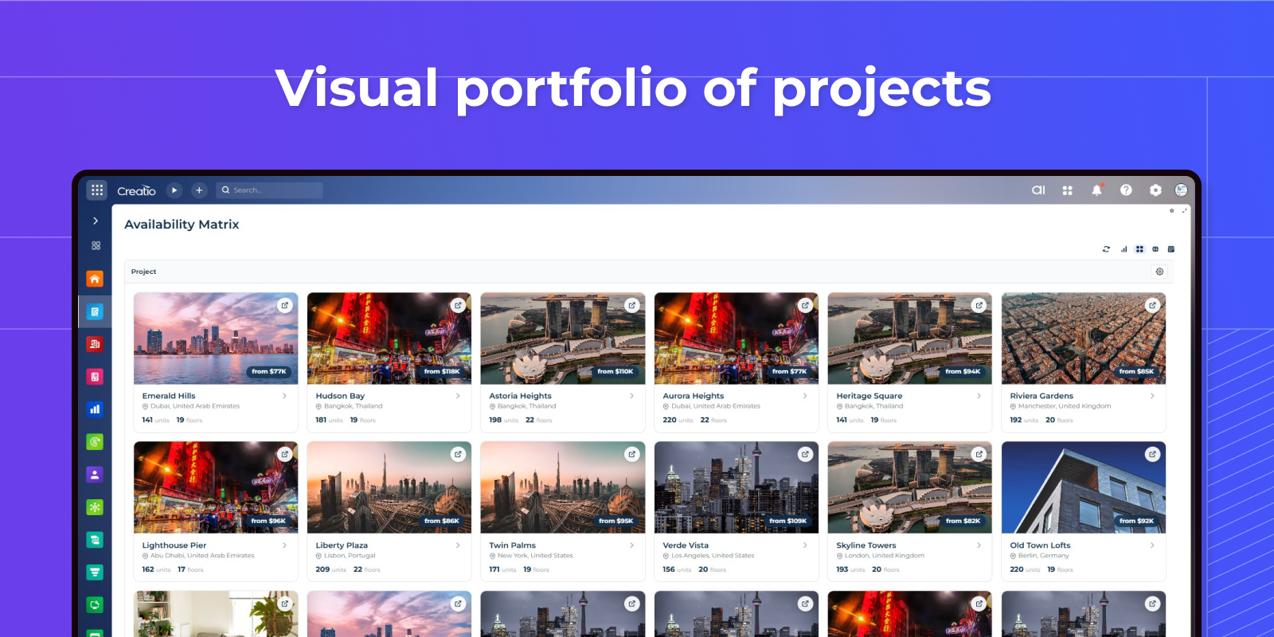Expand the Emerald Hills card chevron

pyautogui.click(x=284, y=396)
